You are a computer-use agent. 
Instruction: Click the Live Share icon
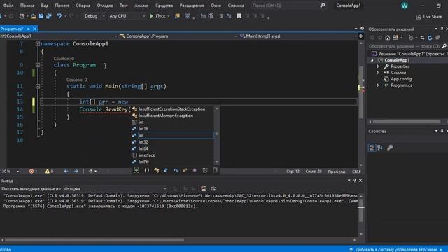(x=419, y=17)
